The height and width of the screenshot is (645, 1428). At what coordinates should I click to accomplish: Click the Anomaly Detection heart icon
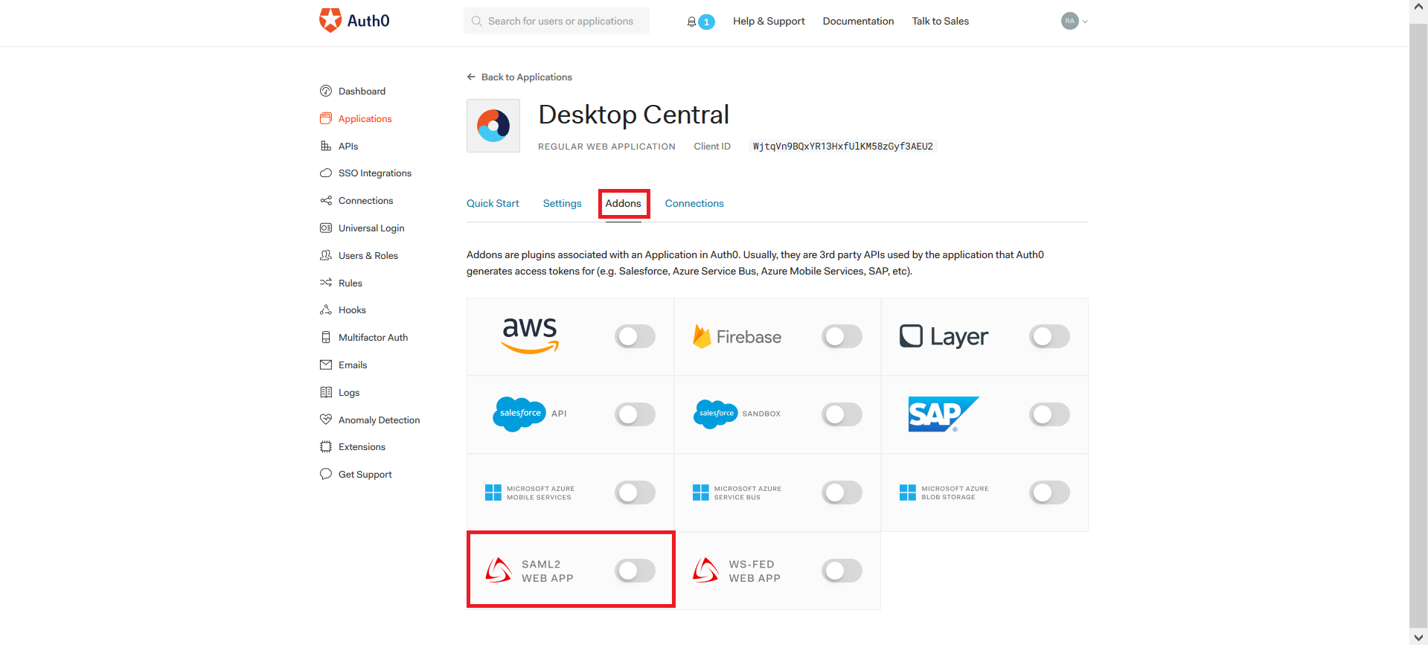[326, 420]
